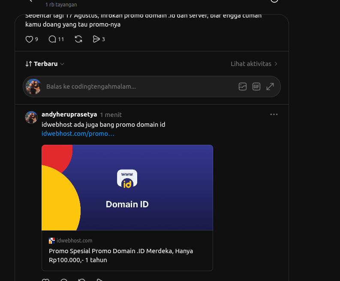Click chevron beside Terbaru

pos(62,64)
